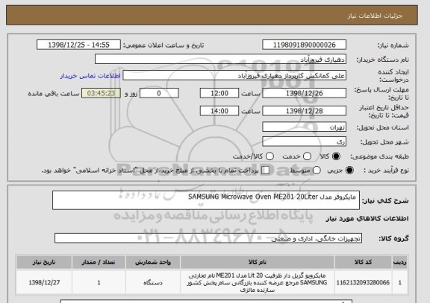Tick the Islamic treasury payment checkbox
This screenshot has height=303, width=430.
[265, 170]
